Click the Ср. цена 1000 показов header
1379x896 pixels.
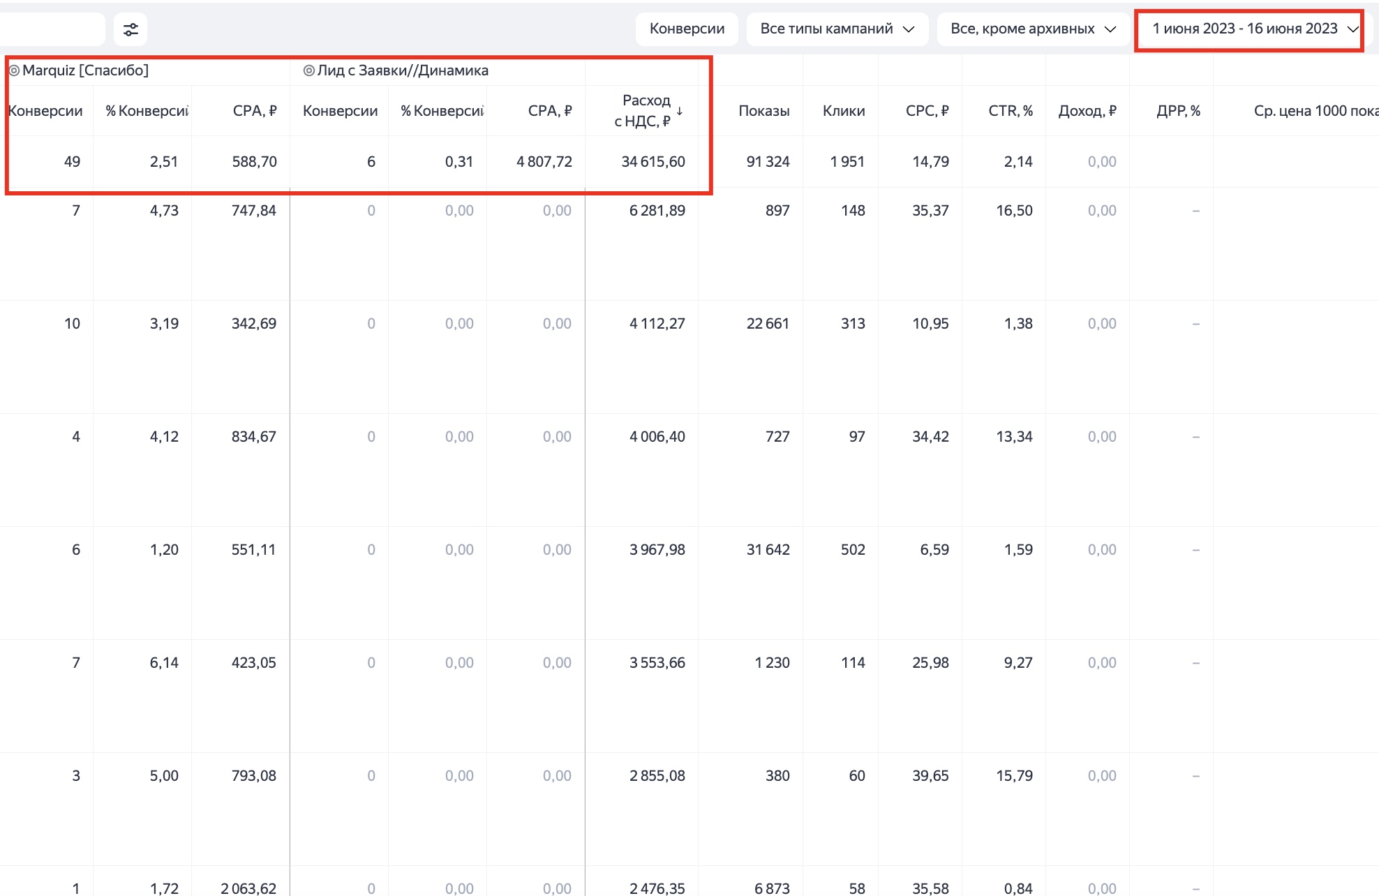coord(1316,111)
